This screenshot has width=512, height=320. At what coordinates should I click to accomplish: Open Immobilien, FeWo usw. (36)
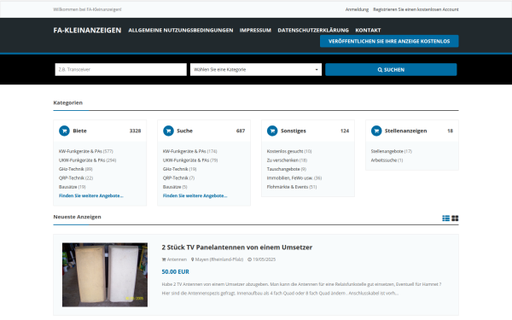tap(294, 178)
